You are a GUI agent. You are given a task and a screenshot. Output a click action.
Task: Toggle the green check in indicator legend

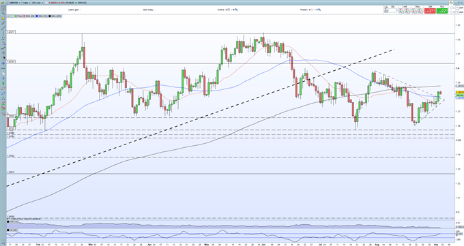pyautogui.click(x=12, y=16)
